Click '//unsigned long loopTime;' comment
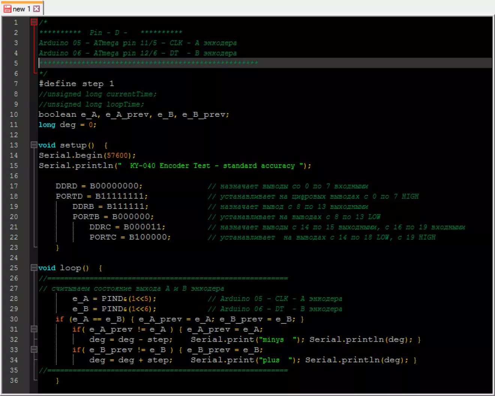Image resolution: width=495 pixels, height=396 pixels. 91,104
